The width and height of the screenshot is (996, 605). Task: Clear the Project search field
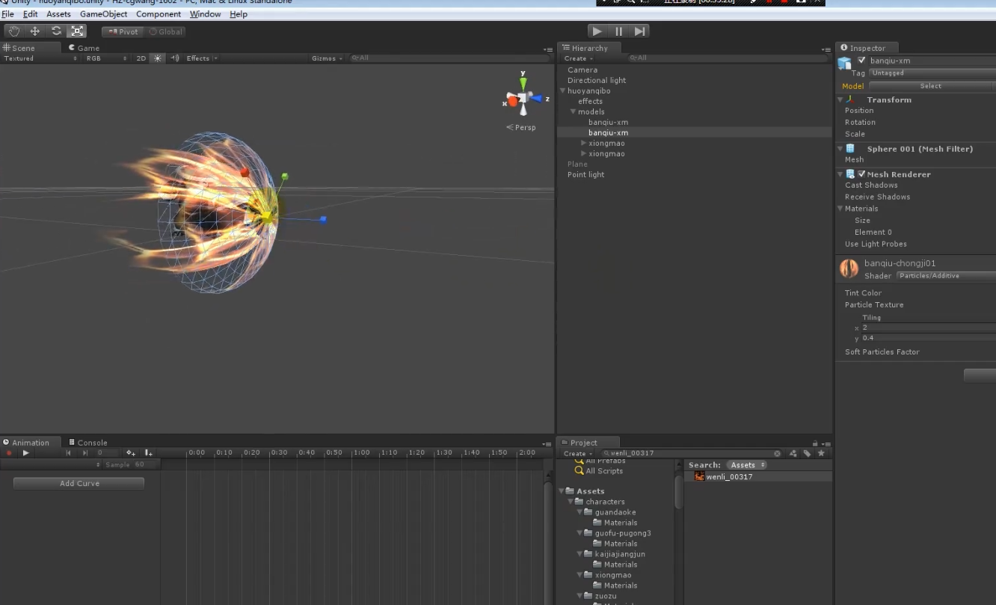click(777, 453)
